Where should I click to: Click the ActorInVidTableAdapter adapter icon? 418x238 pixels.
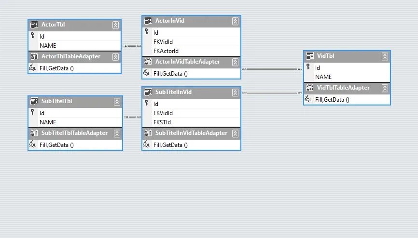tap(148, 62)
